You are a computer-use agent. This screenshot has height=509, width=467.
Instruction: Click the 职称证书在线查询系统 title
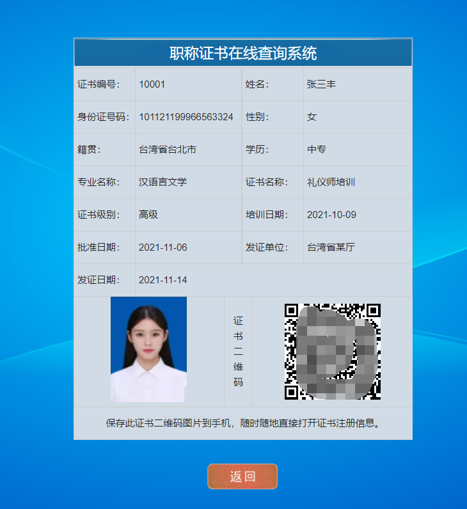point(243,53)
